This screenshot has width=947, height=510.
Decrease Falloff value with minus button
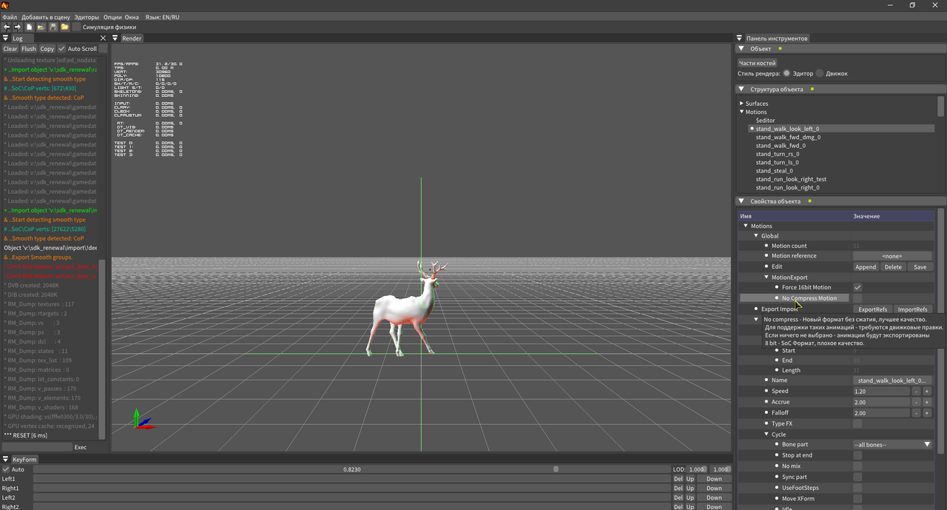click(916, 413)
